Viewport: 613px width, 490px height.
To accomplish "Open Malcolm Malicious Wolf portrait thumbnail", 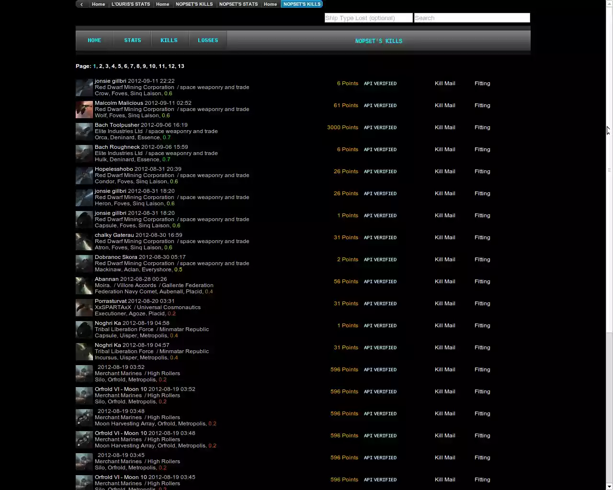I will (x=84, y=110).
